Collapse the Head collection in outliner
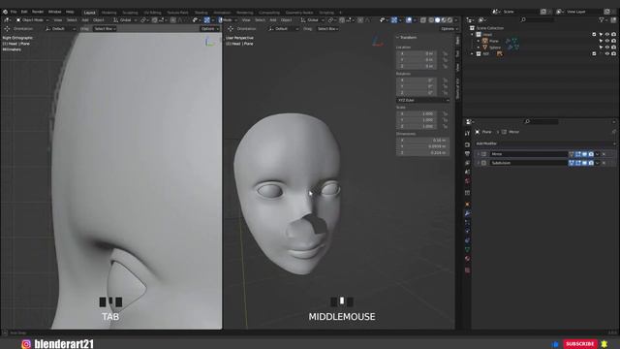 (472, 35)
